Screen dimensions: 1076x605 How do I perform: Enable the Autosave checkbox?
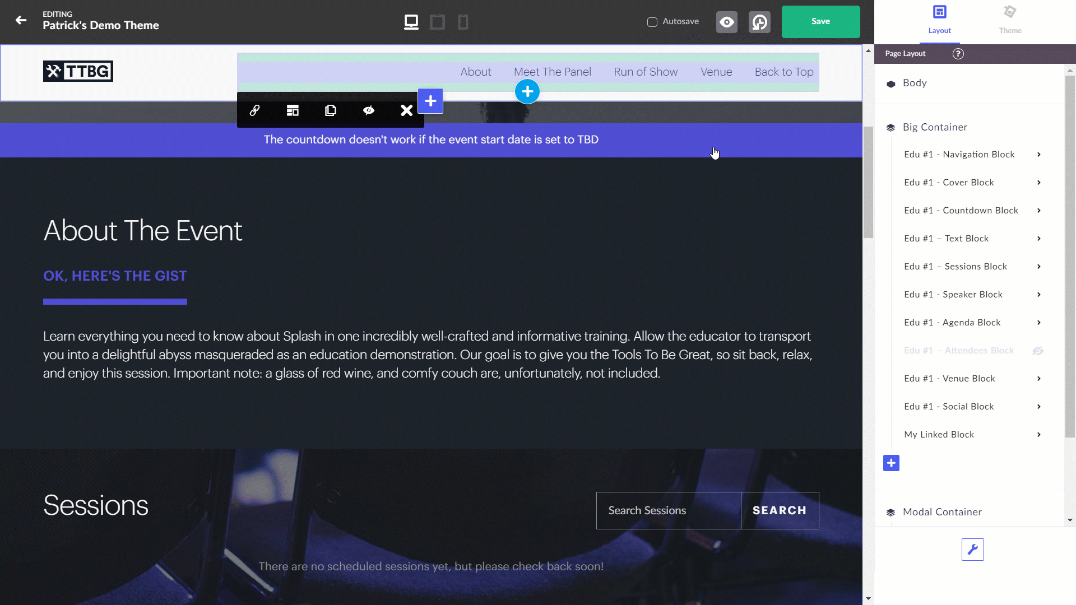tap(652, 22)
